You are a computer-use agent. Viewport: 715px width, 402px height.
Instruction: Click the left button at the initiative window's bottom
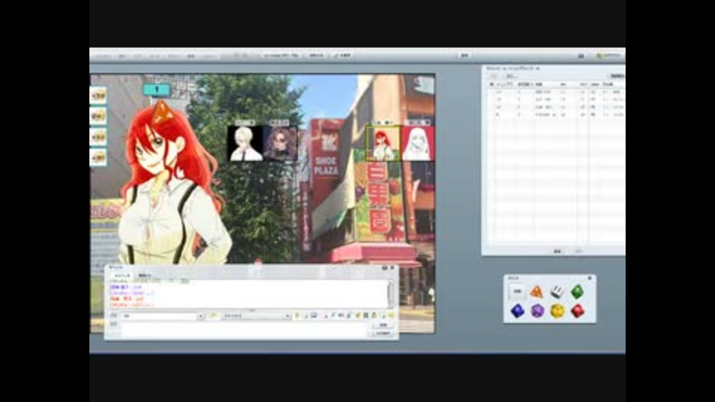[x=557, y=251]
